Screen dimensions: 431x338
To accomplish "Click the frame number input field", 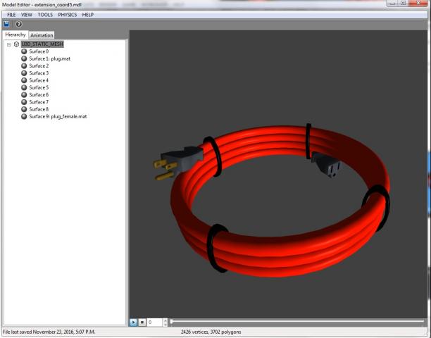I will tap(154, 322).
